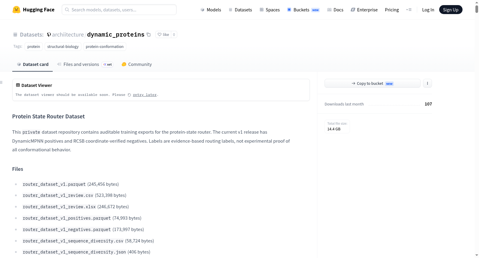Click the Log In link
This screenshot has height=258, width=479.
tap(428, 10)
